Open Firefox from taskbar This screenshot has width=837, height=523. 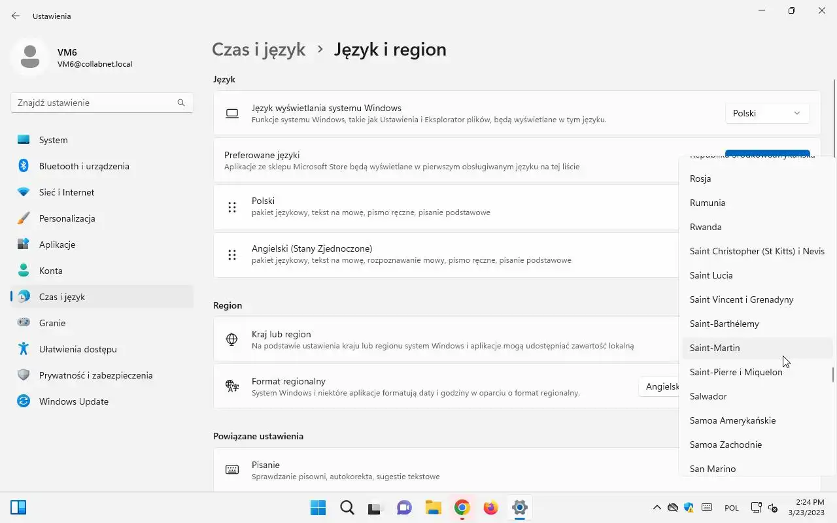pyautogui.click(x=490, y=507)
